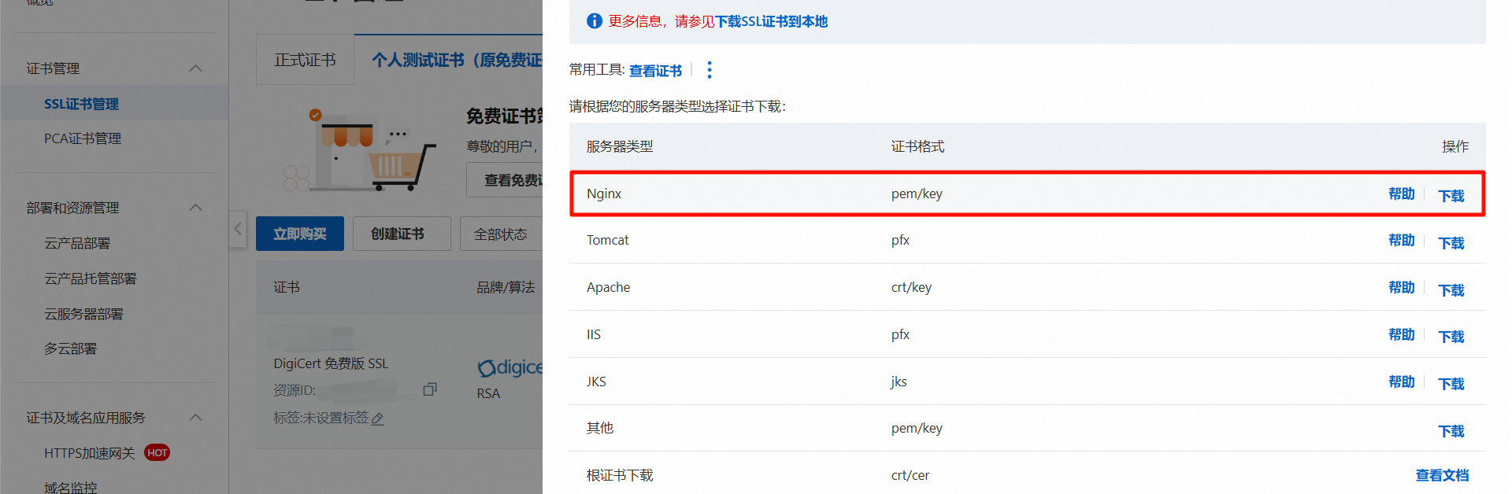Click the edit tag pencil icon

click(378, 418)
